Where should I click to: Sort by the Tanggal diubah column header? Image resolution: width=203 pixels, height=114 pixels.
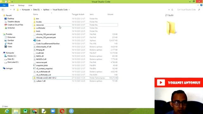(x=78, y=14)
